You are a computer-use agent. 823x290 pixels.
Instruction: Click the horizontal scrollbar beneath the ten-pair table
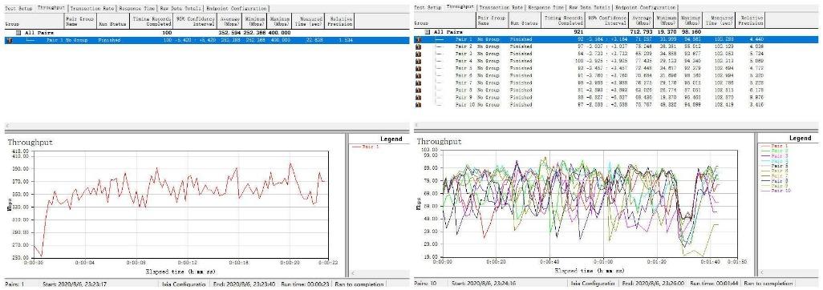pyautogui.click(x=616, y=125)
